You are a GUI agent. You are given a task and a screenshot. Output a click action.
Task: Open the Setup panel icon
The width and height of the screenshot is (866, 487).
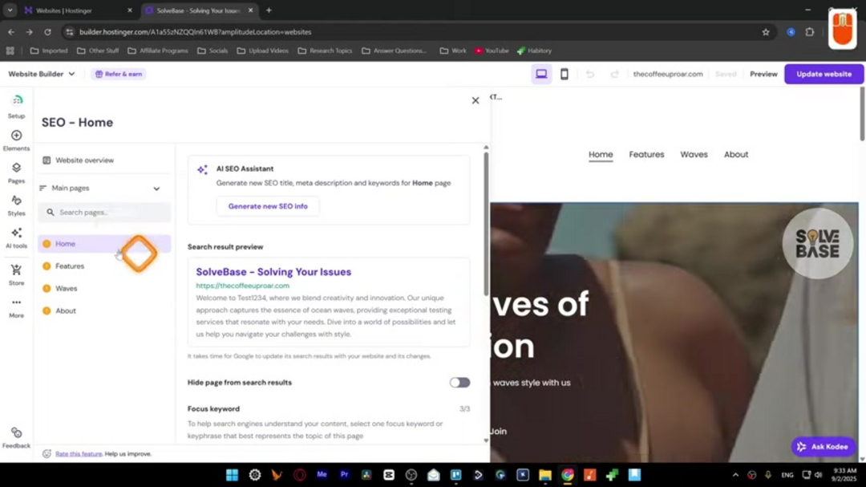click(16, 101)
